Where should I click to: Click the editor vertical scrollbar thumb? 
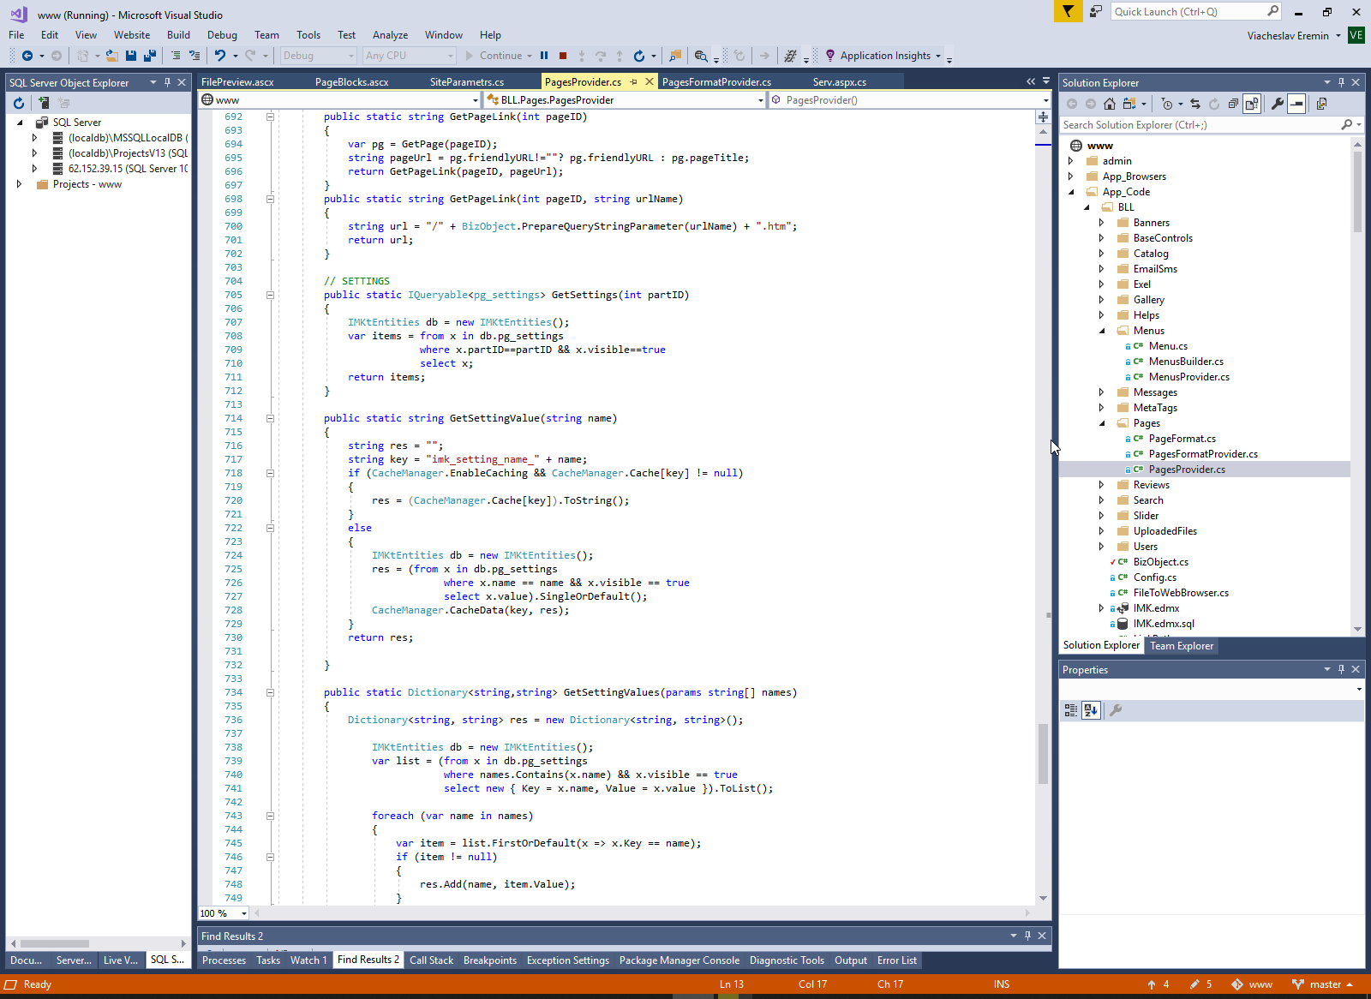click(x=1043, y=754)
